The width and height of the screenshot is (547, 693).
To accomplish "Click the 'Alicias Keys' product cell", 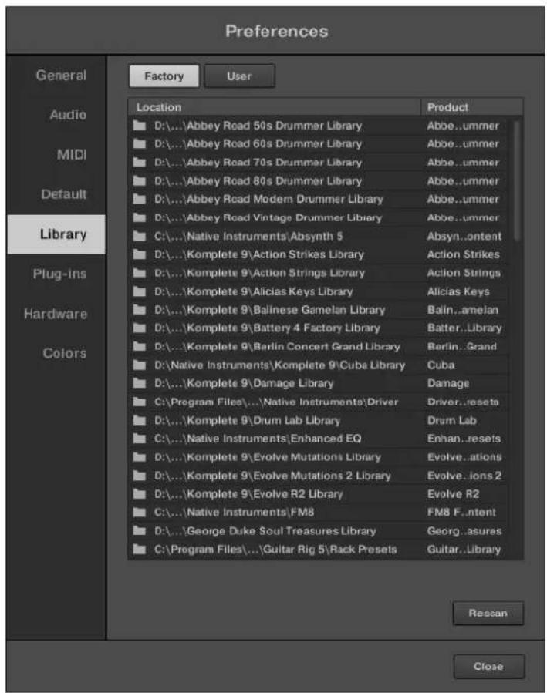I will [458, 291].
